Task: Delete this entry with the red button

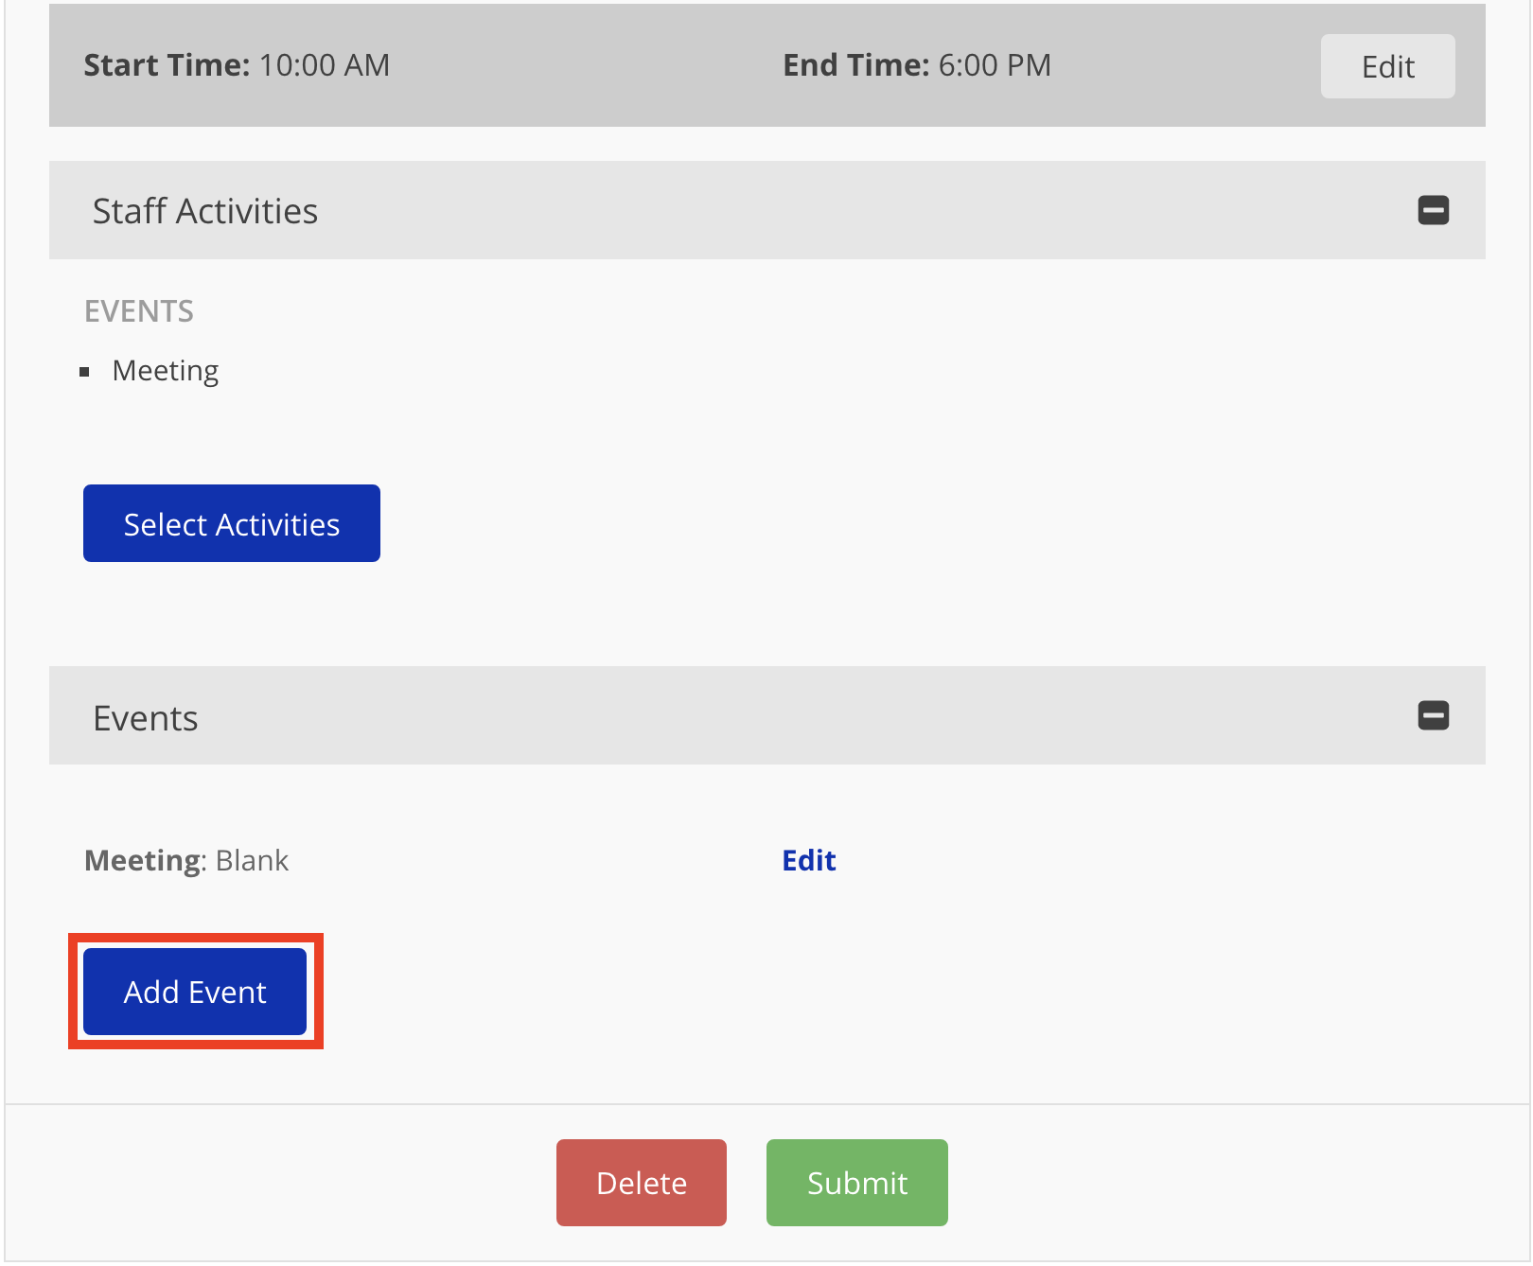Action: coord(641,1183)
